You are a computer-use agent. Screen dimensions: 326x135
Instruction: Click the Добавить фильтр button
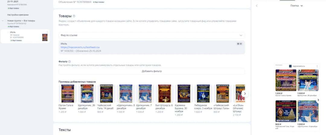(x=152, y=71)
